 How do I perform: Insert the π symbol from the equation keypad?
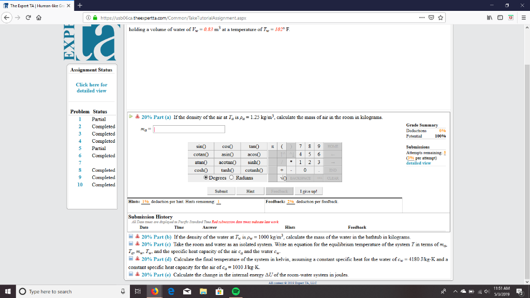[x=272, y=146]
